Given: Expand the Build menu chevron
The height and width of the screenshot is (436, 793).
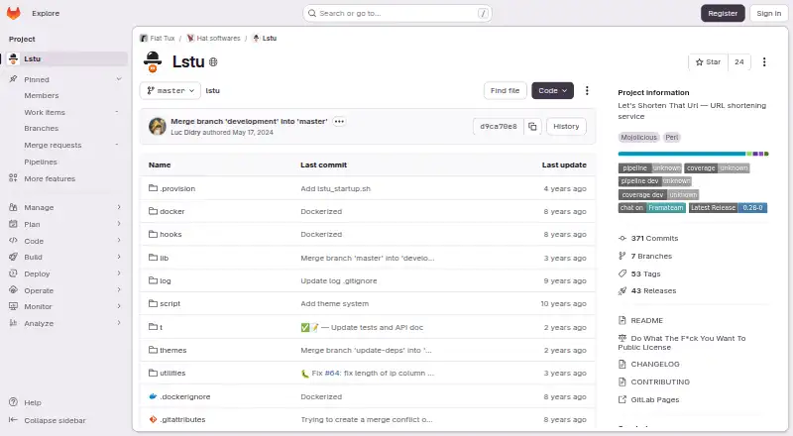Looking at the screenshot, I should (x=119, y=257).
